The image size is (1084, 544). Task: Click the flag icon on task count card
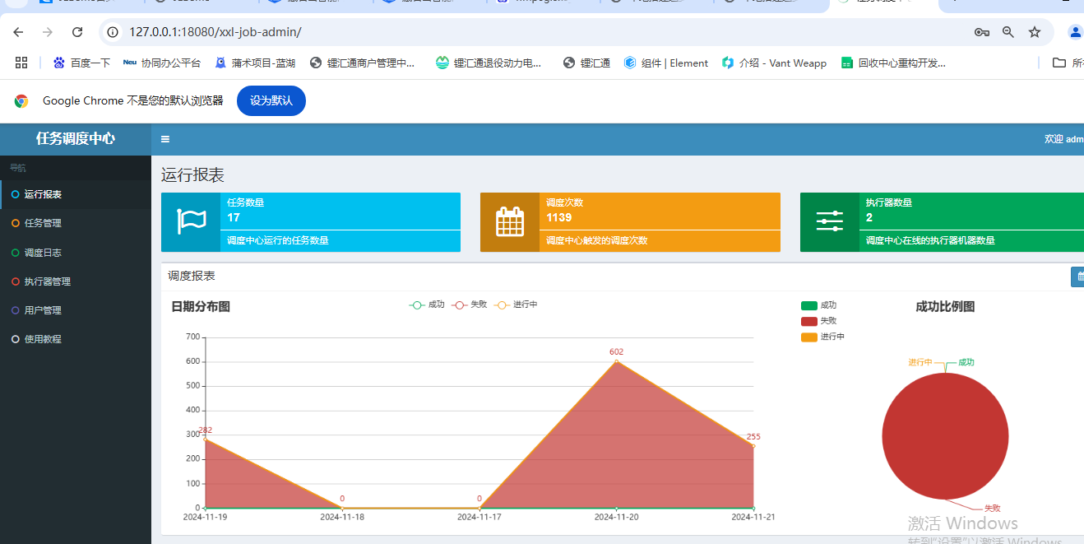tap(191, 222)
